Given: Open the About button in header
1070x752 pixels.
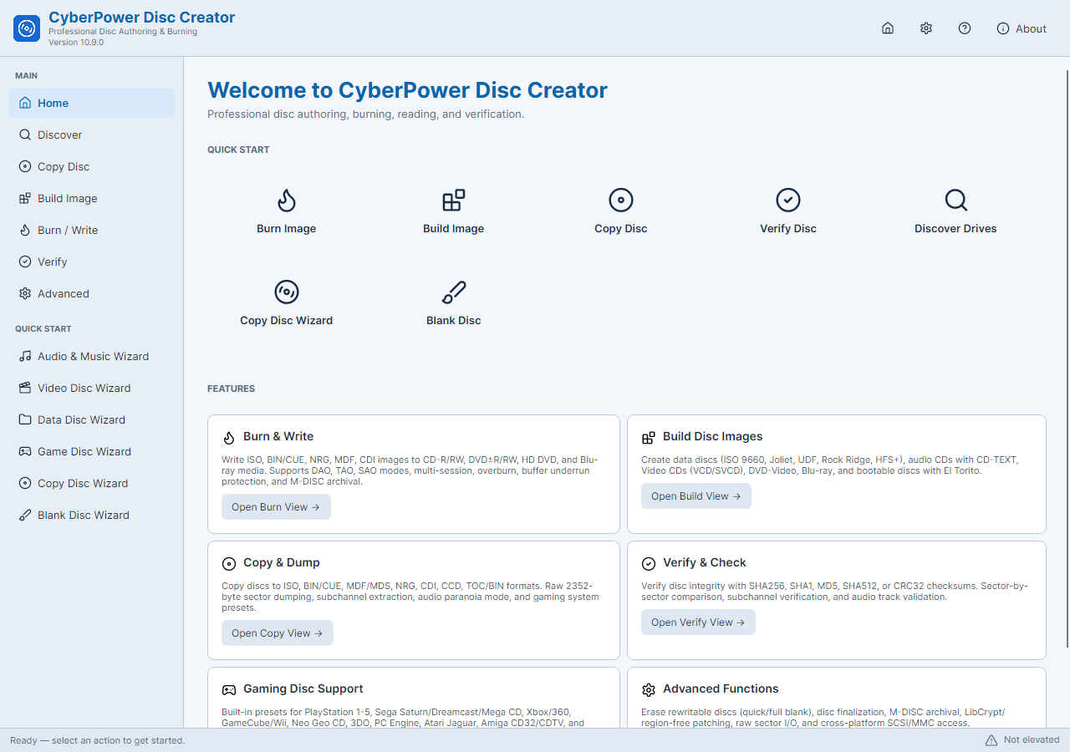Looking at the screenshot, I should 1022,28.
